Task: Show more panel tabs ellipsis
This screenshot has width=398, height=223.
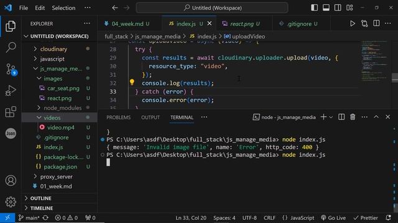Action: click(x=204, y=117)
